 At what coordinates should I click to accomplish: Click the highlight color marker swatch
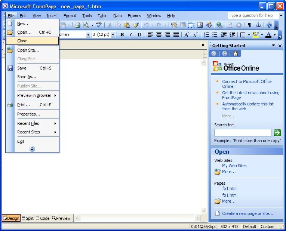(256, 35)
